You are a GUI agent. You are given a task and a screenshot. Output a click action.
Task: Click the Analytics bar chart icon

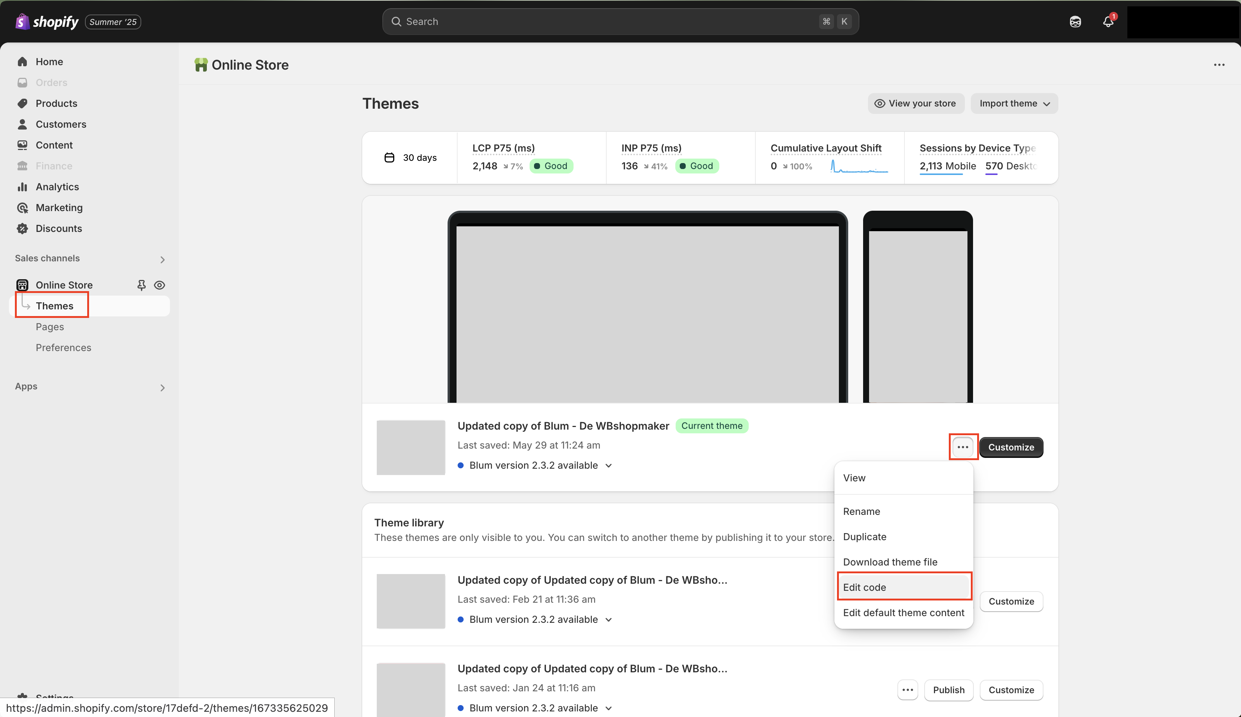pyautogui.click(x=22, y=187)
